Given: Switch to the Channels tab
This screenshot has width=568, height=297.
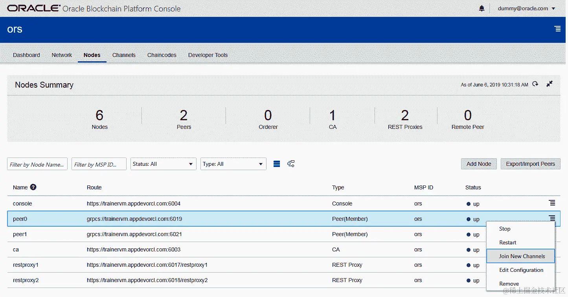Looking at the screenshot, I should click(x=124, y=55).
